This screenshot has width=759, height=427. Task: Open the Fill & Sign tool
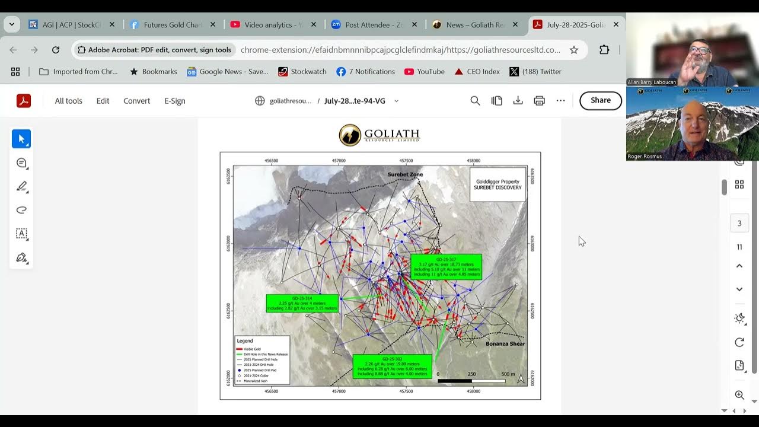click(21, 257)
